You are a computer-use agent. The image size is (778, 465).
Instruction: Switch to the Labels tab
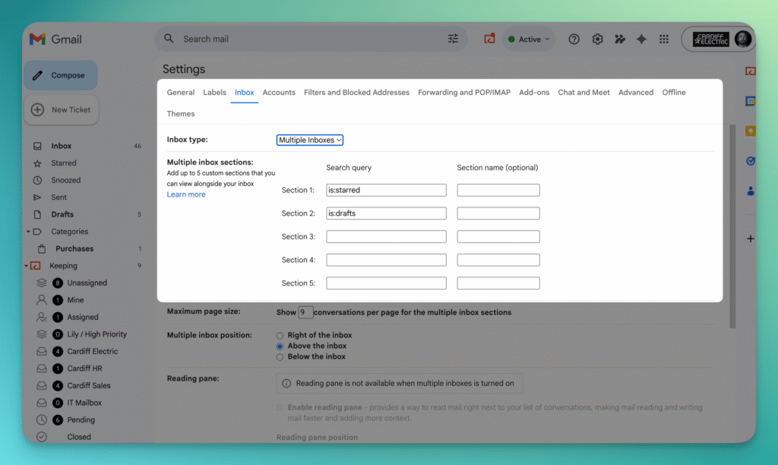(214, 92)
